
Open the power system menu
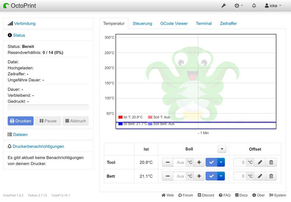tap(239, 6)
